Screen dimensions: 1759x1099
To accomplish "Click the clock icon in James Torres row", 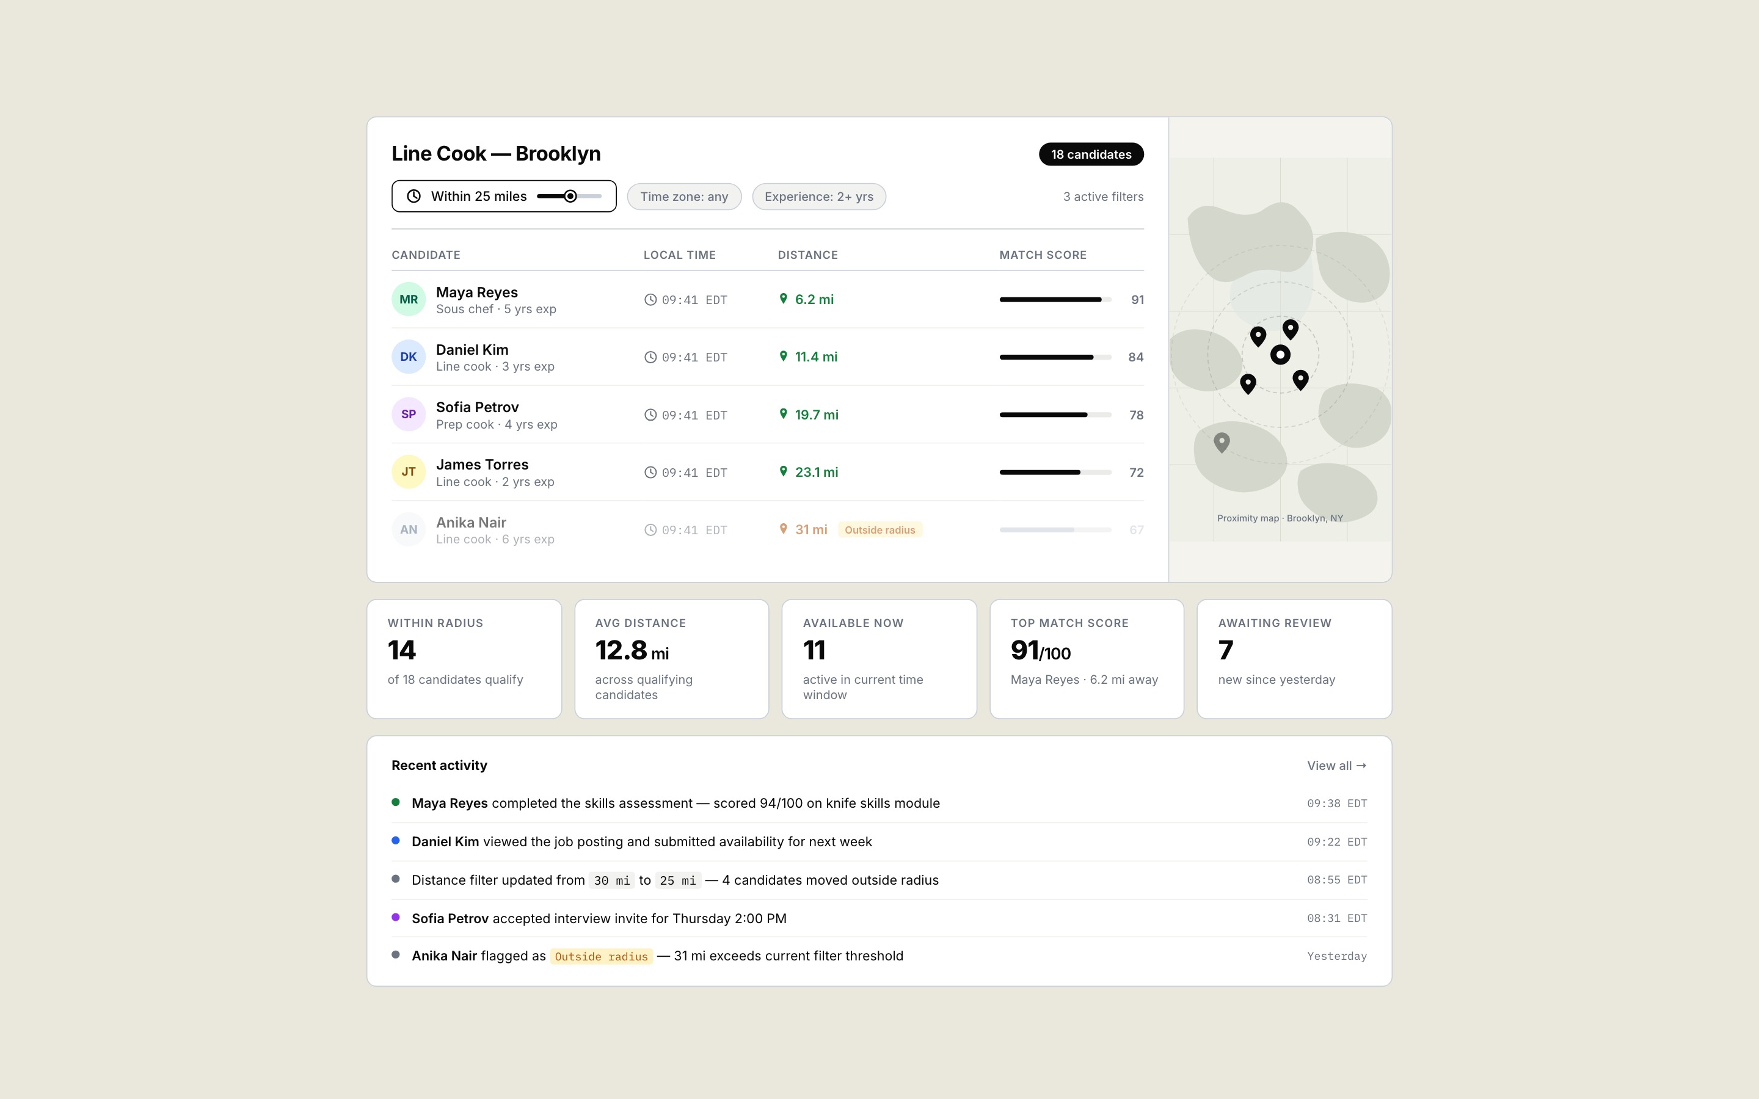I will pyautogui.click(x=650, y=473).
